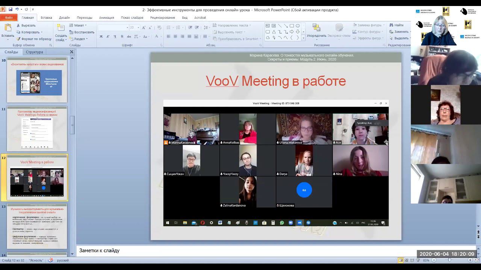
Task: Click the Cut (Вырезать) scissors icon
Action: pyautogui.click(x=18, y=25)
